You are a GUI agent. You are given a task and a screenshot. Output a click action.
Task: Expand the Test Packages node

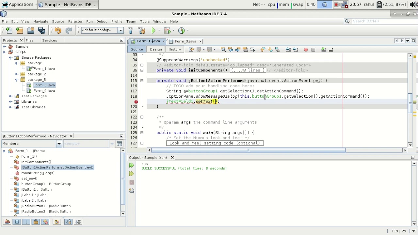coord(10,96)
